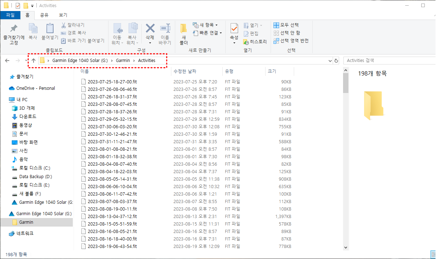Open 빠른 연결 (easy access) dropdown

(x=207, y=33)
